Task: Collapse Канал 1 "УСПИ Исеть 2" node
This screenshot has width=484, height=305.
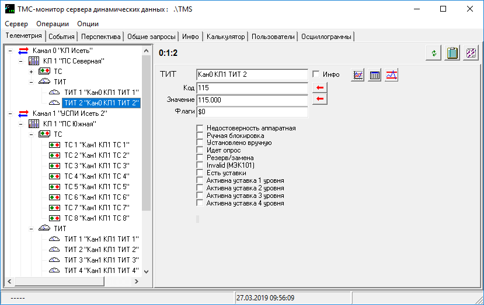Action: [10, 114]
